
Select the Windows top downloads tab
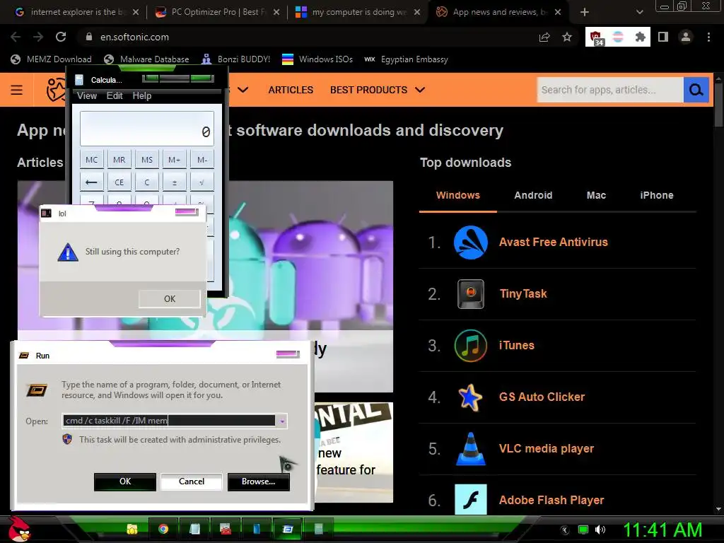pyautogui.click(x=457, y=195)
